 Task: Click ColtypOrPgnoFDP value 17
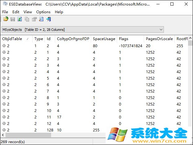59,117
